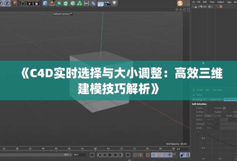The height and width of the screenshot is (161, 237).
Task: Toggle Parameter keyframe recording
Action: pyautogui.click(x=170, y=155)
